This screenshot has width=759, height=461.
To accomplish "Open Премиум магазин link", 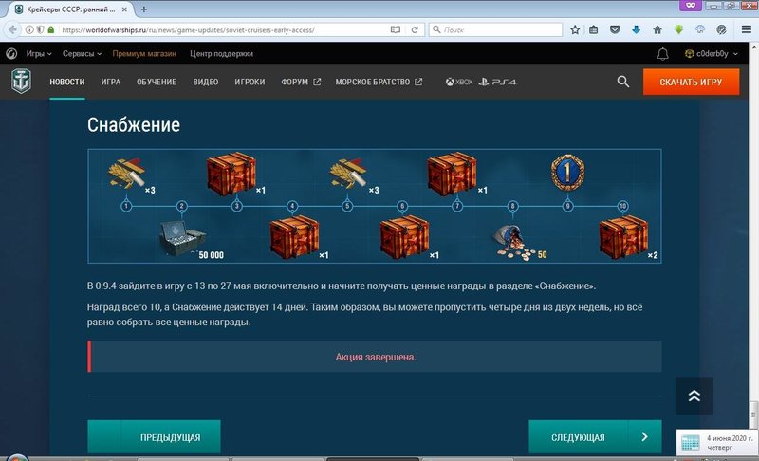I will [x=144, y=54].
